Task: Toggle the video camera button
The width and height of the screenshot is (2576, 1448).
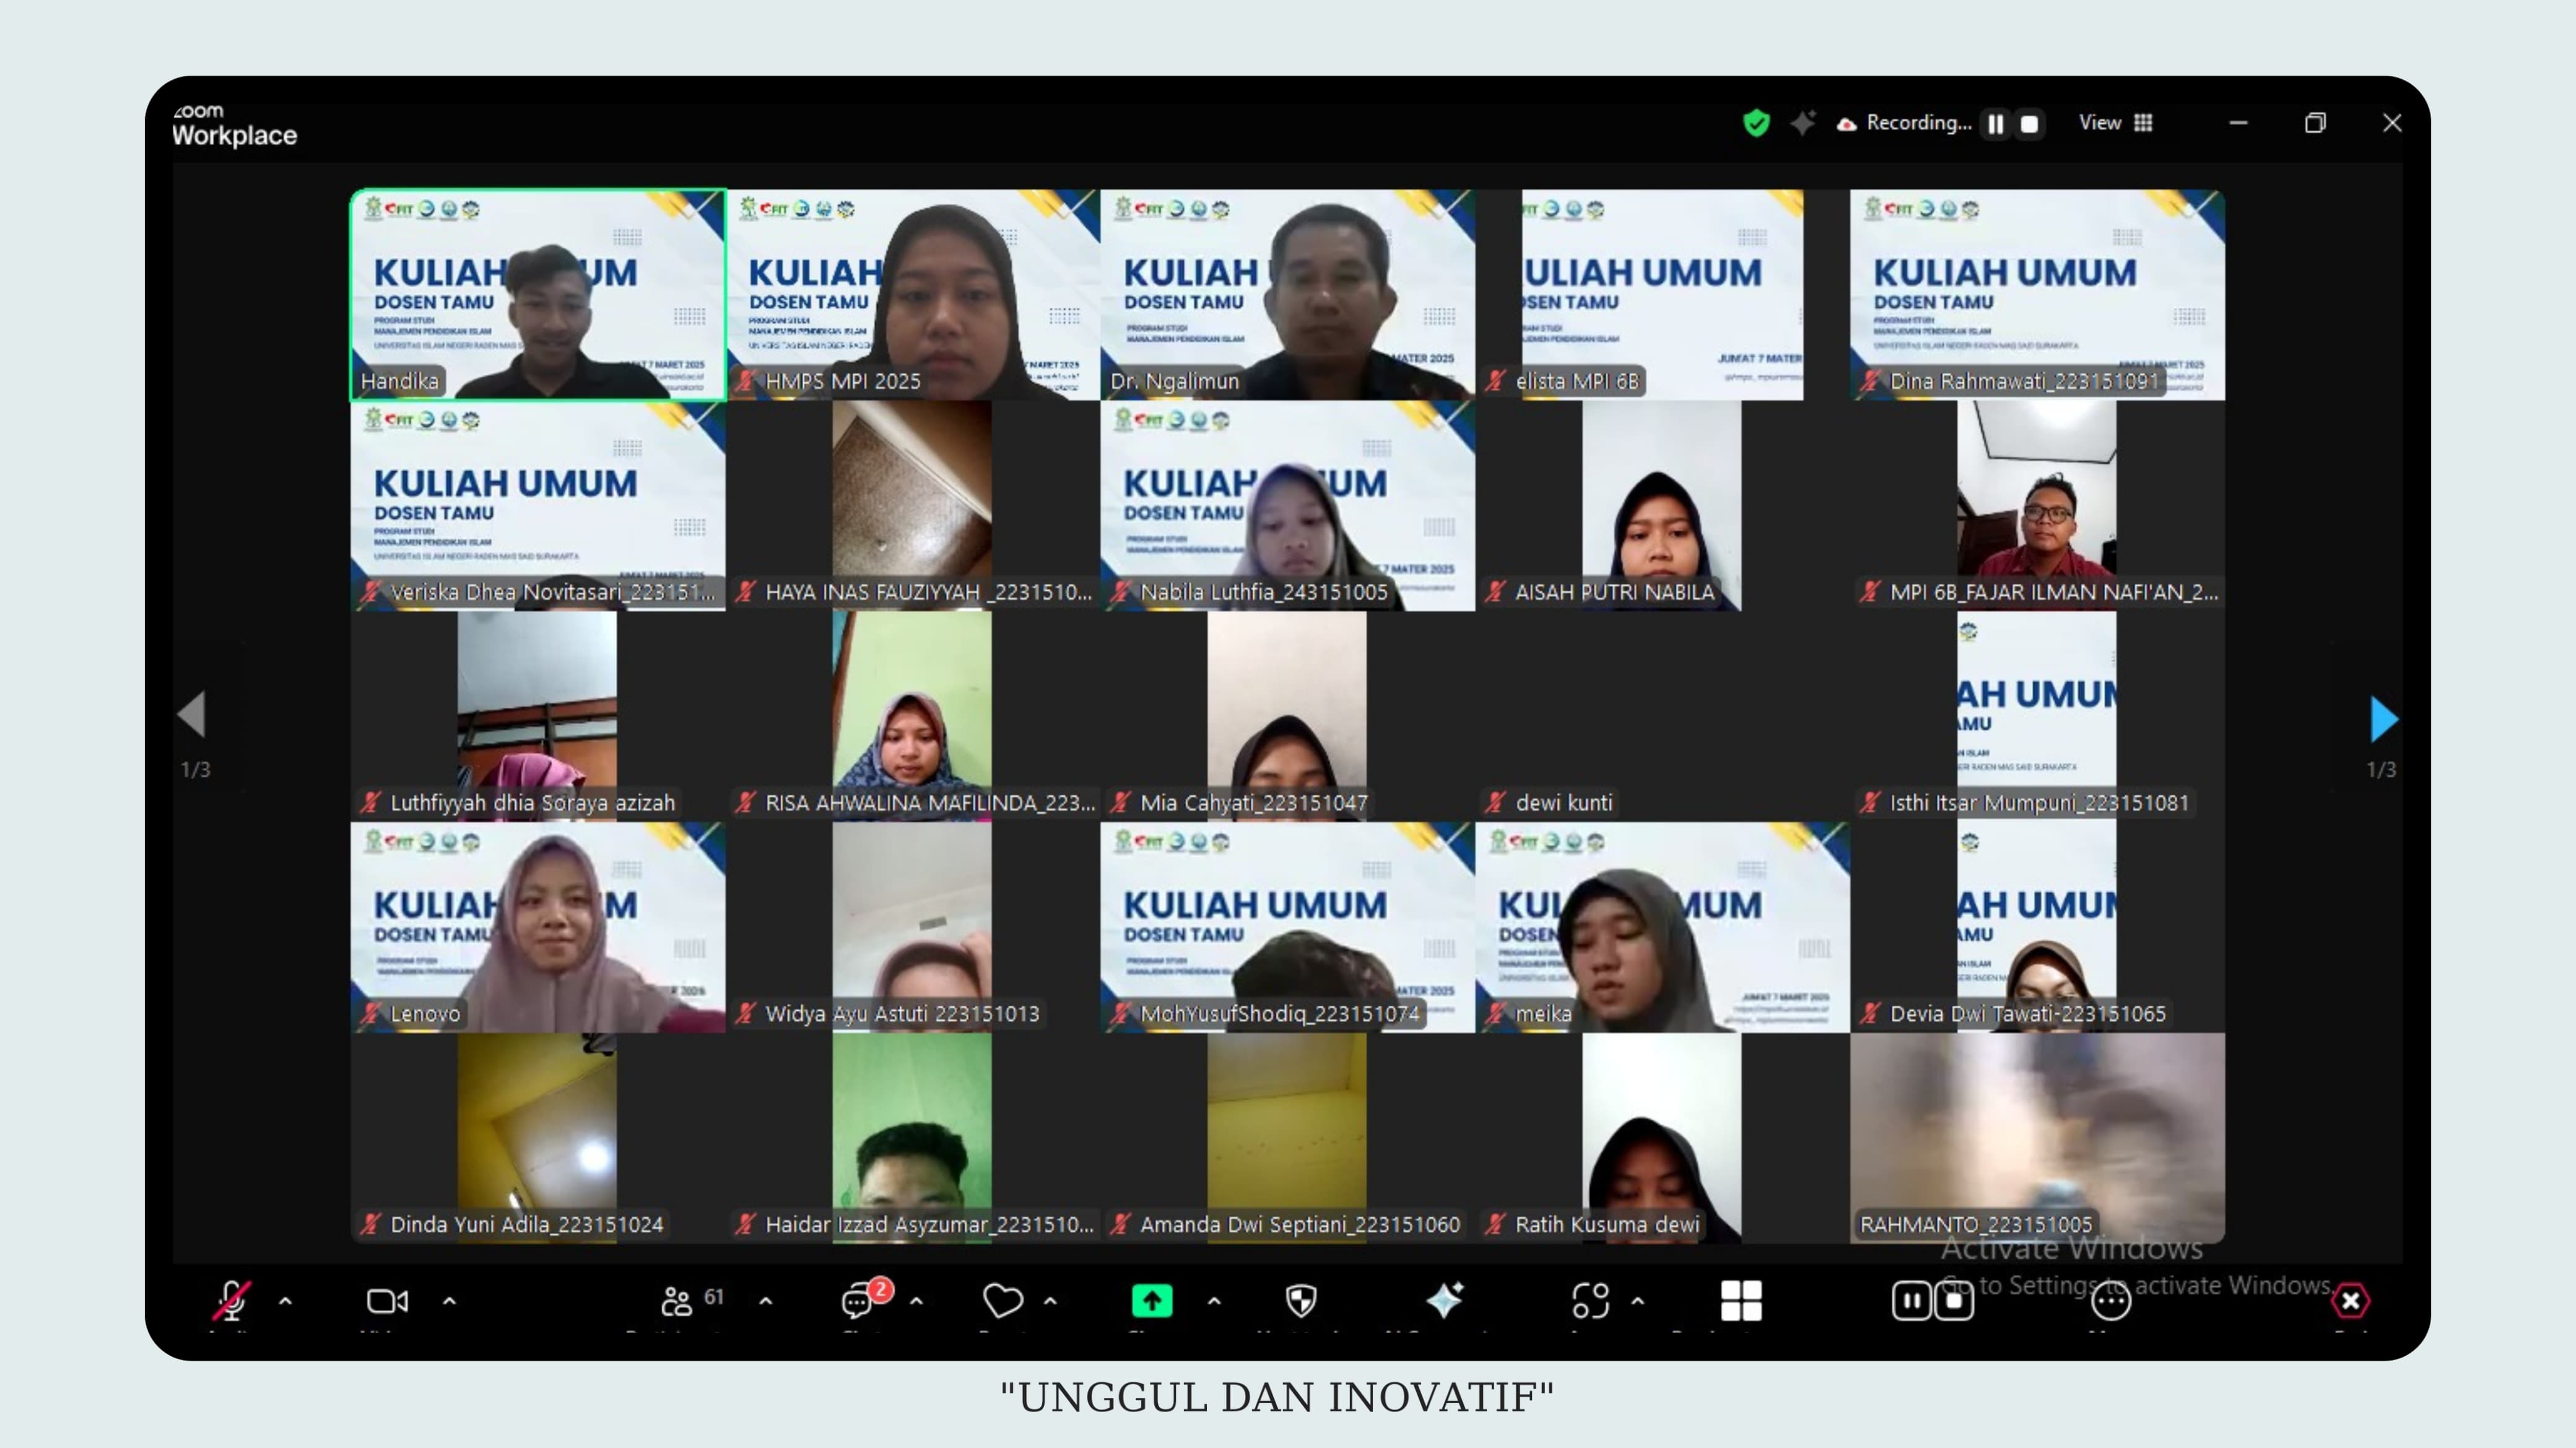Action: 387,1301
